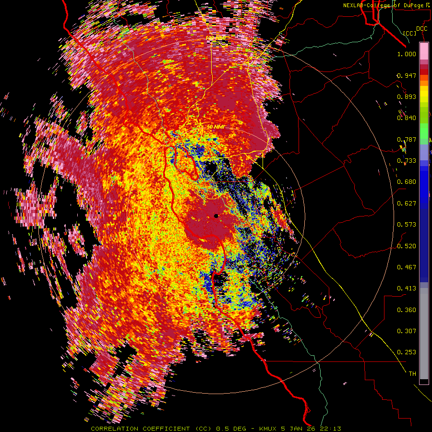Select the 0.840 scale value
The width and height of the screenshot is (432, 432).
click(x=407, y=118)
